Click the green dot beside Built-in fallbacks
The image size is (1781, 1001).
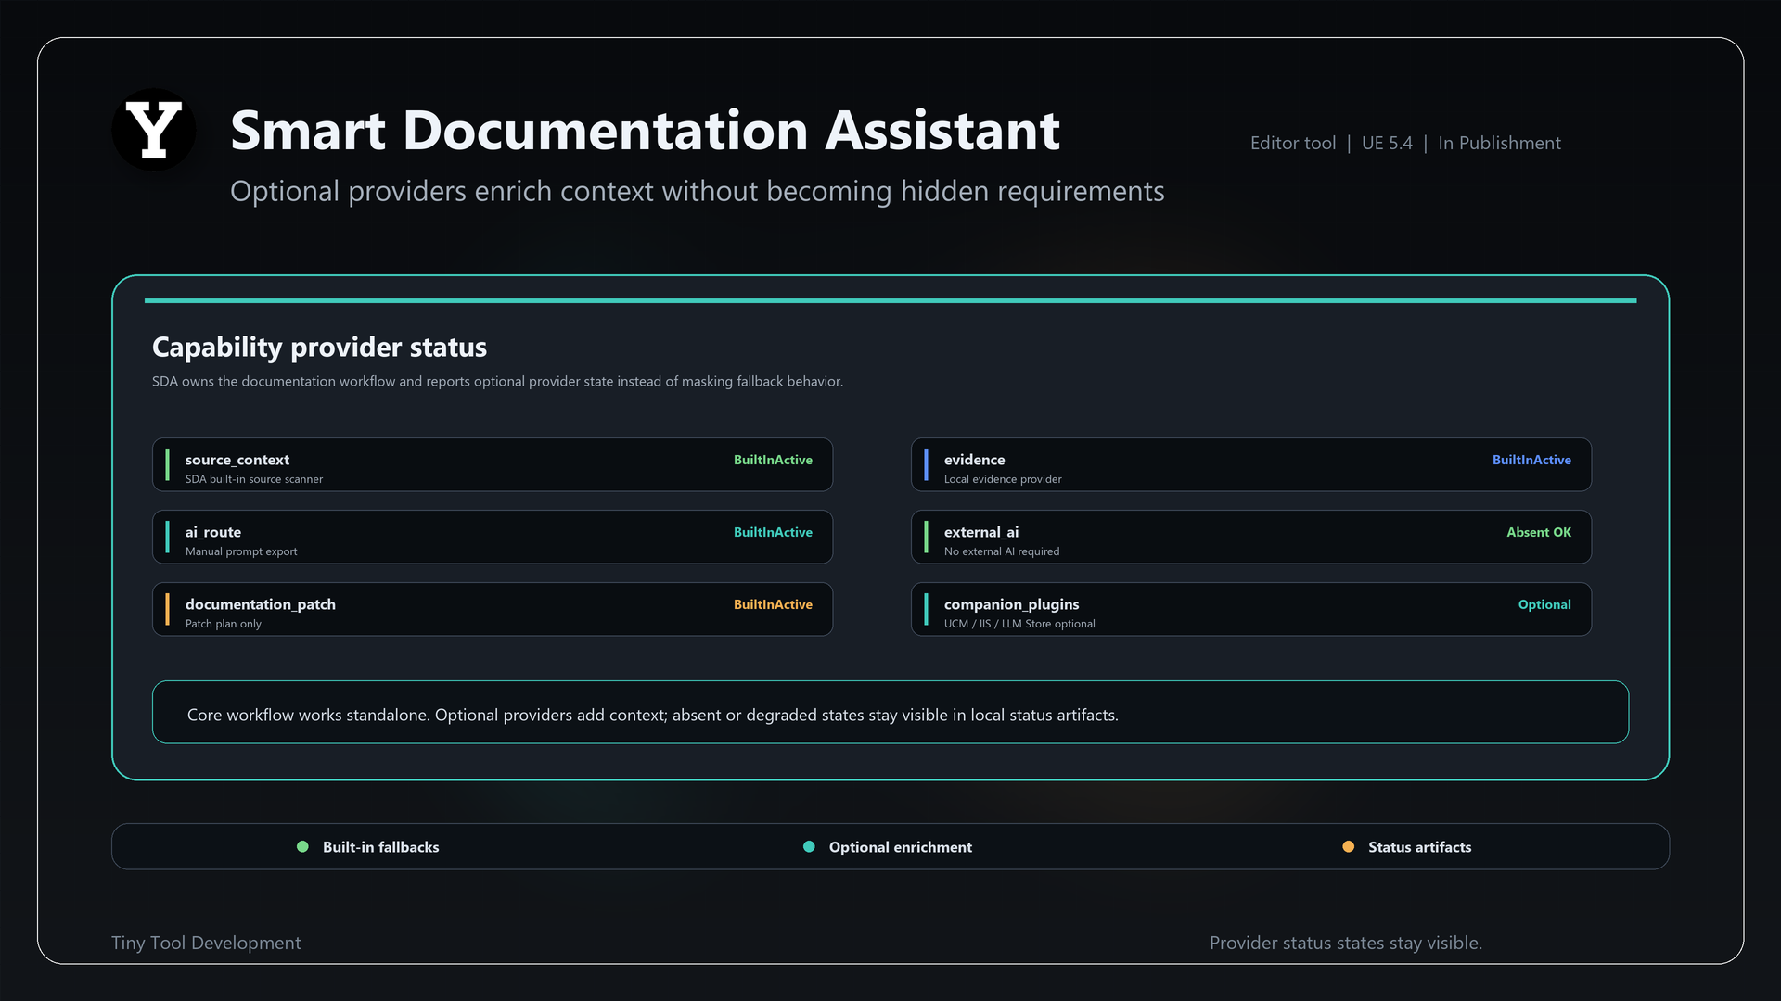(302, 847)
